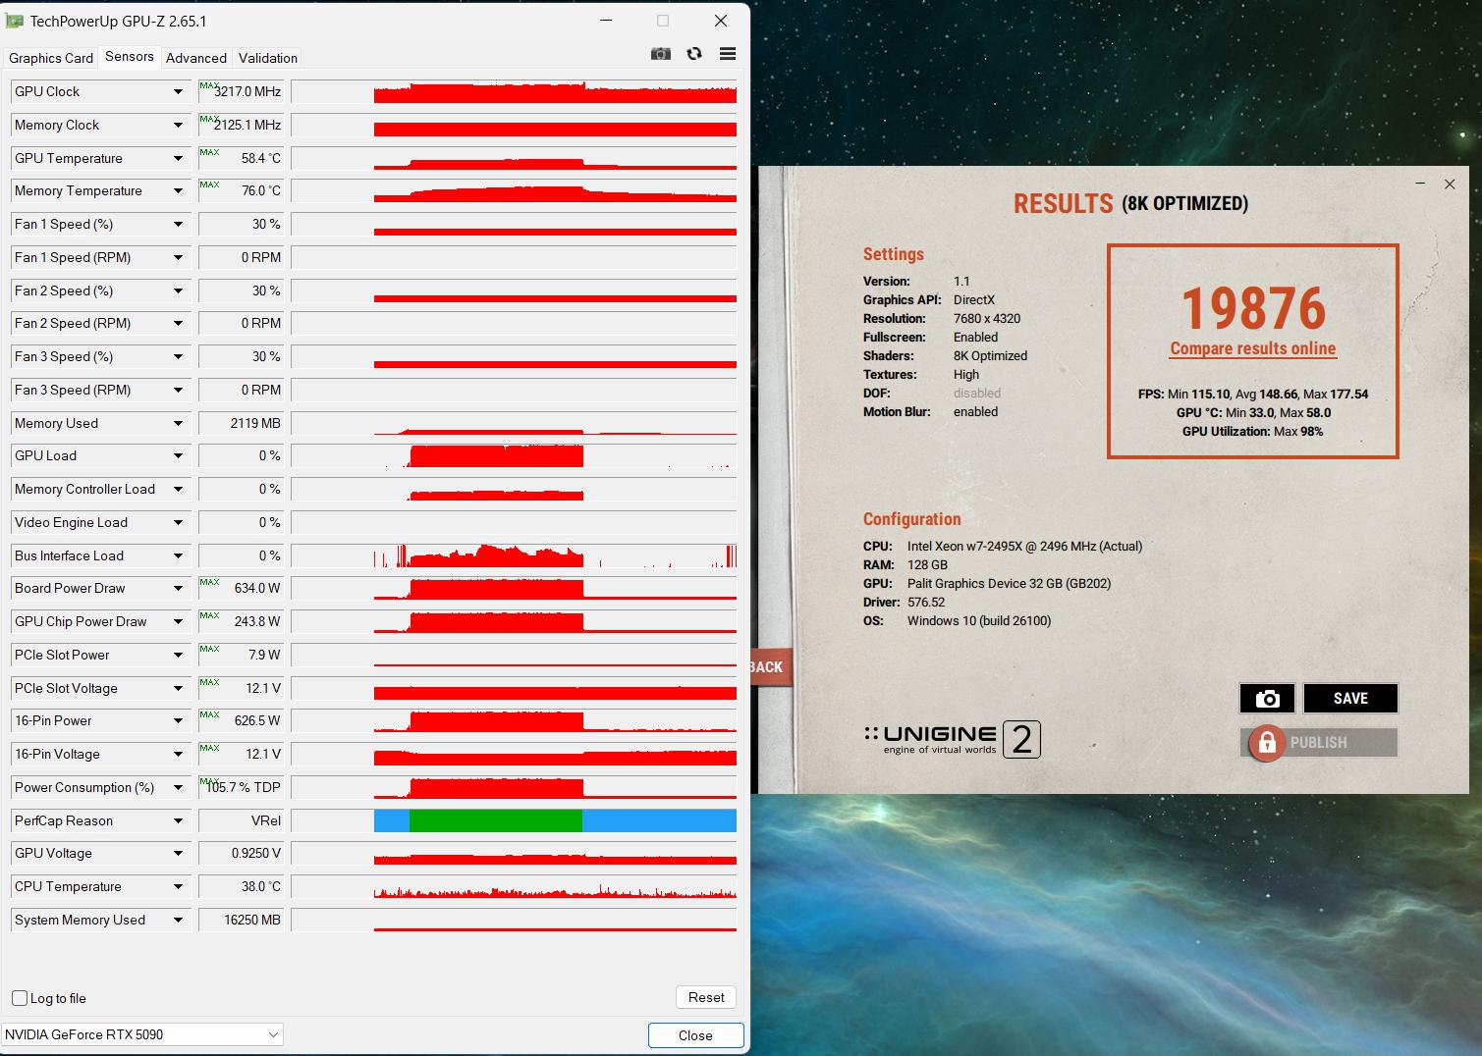The image size is (1482, 1056).
Task: Click the Power Consumption value 105.7 % TDP
Action: click(x=244, y=787)
